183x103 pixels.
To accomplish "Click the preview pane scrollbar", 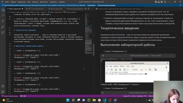I will (182, 27).
